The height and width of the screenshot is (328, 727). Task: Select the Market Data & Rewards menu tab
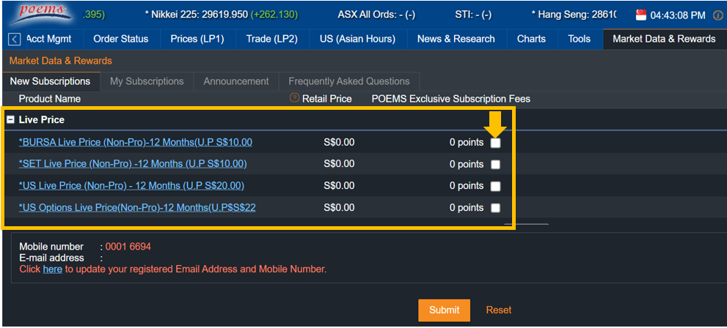665,40
